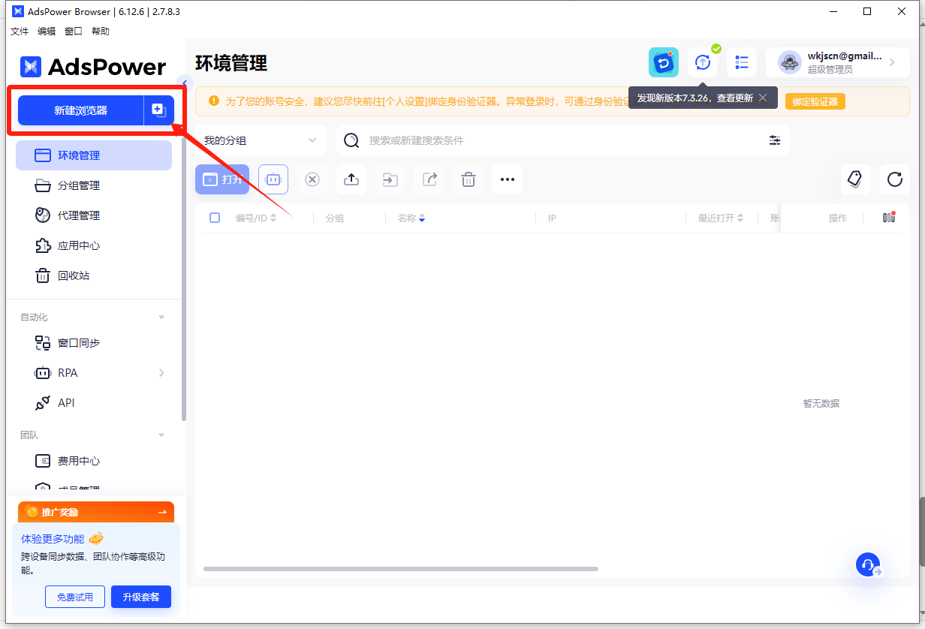Click the user avatar icon
Image resolution: width=925 pixels, height=629 pixels.
pyautogui.click(x=790, y=62)
